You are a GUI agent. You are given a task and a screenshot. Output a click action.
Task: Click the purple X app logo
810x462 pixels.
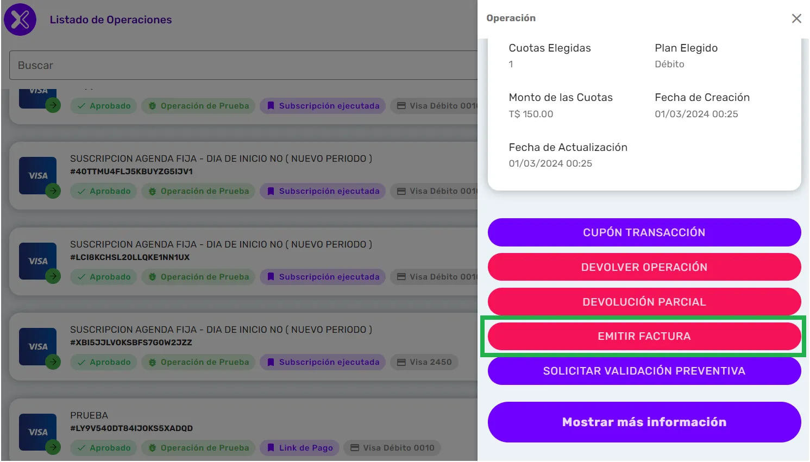[x=20, y=20]
